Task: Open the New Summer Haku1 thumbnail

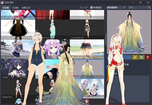Action: [x=87, y=49]
